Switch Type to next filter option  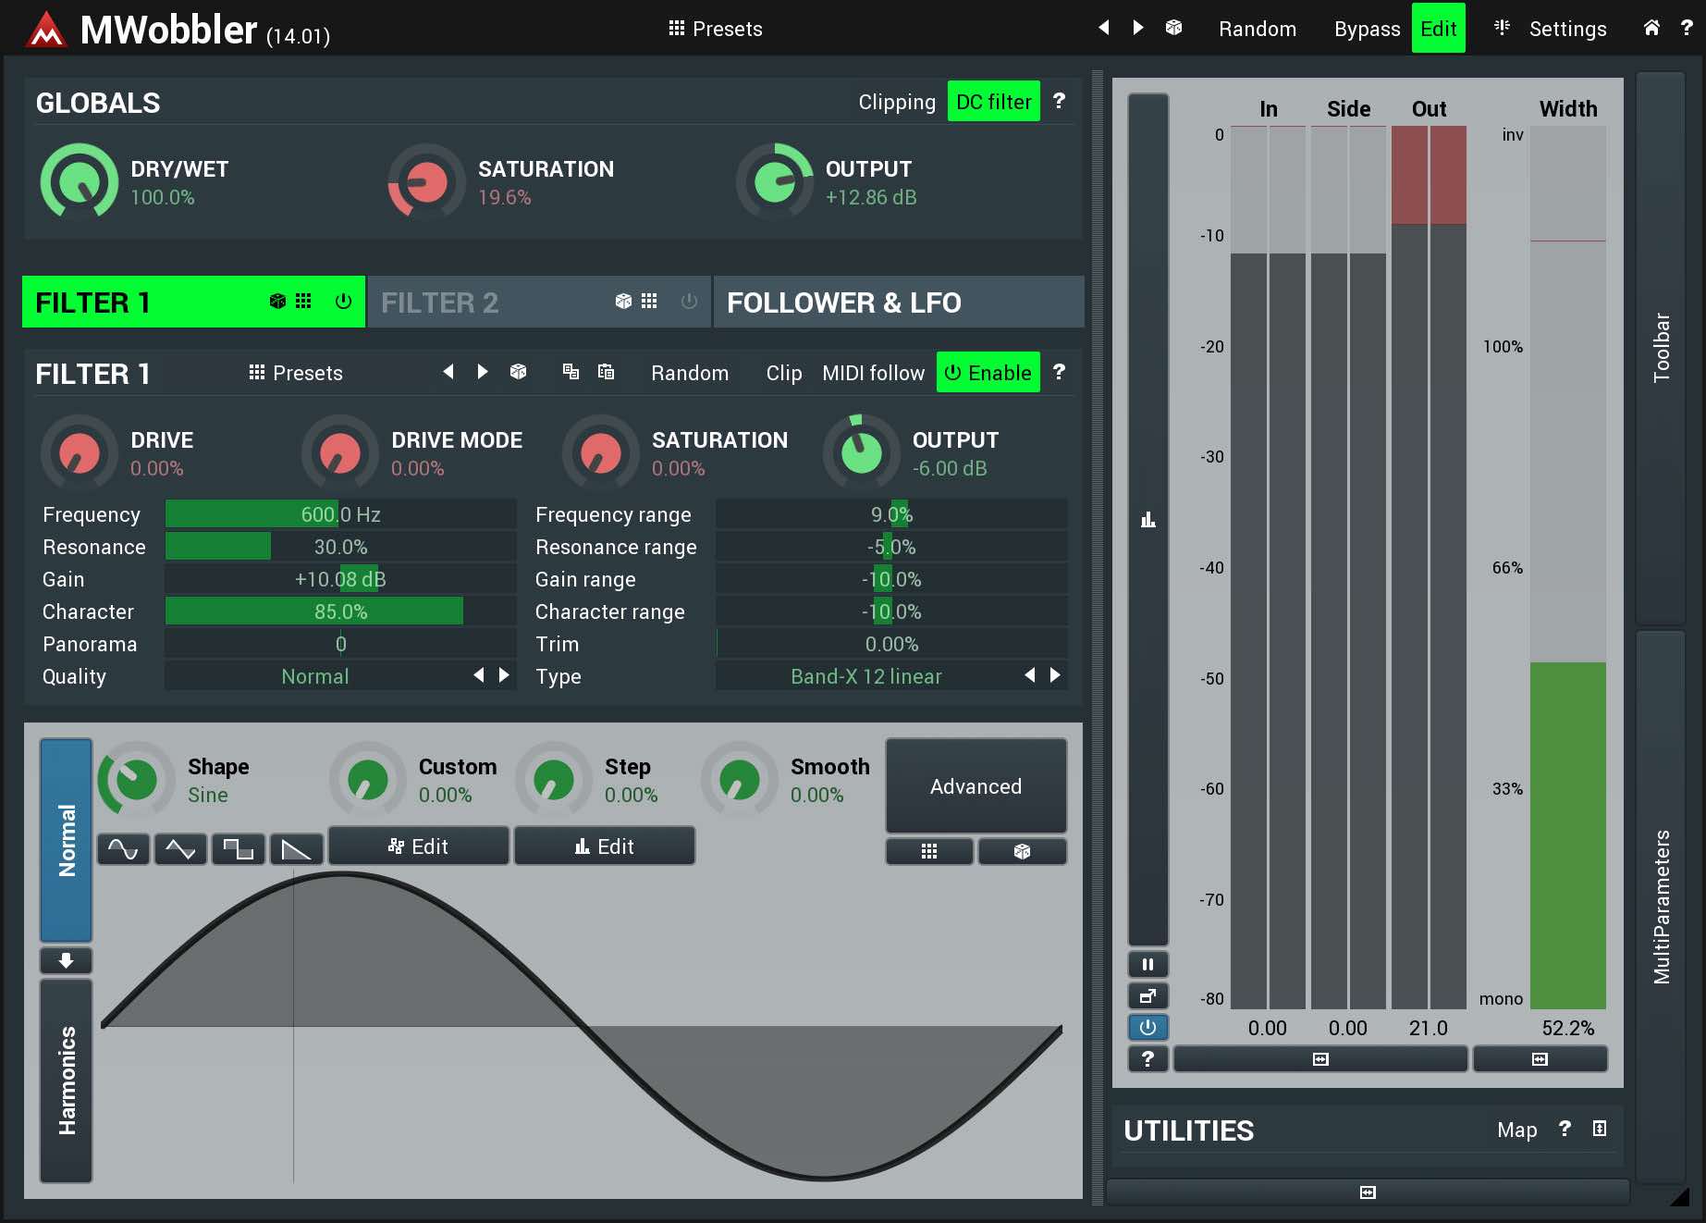(x=1055, y=675)
